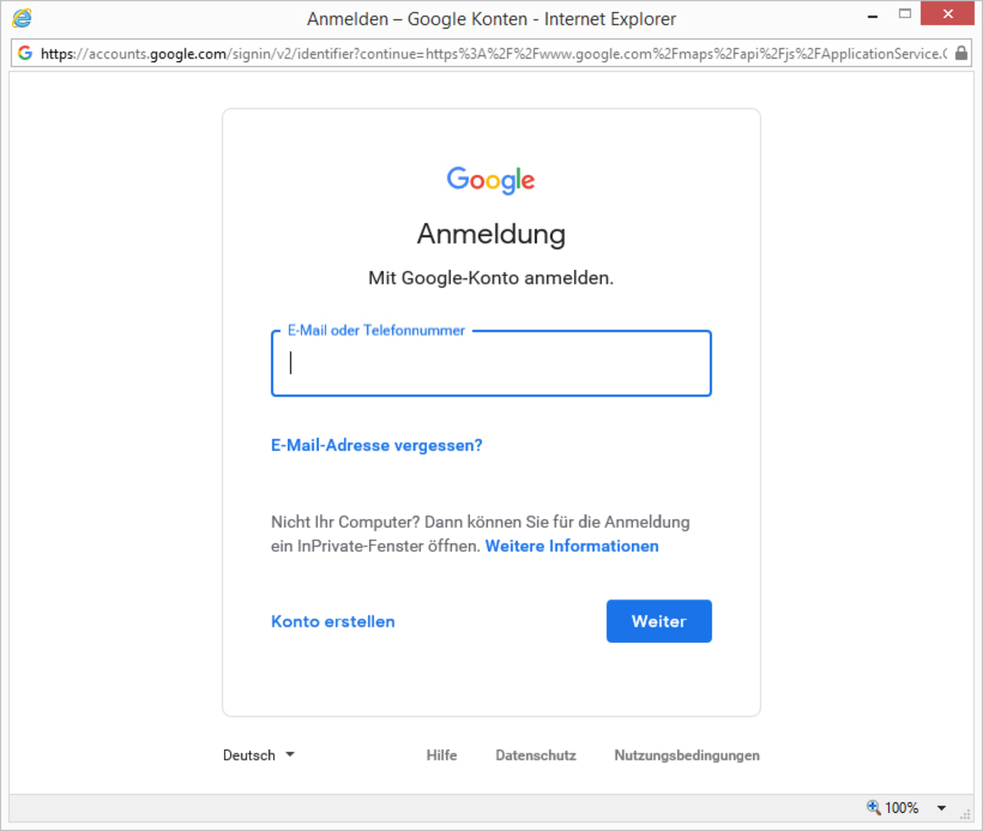
Task: Open the 'Weitere Informationen' link
Action: (572, 547)
